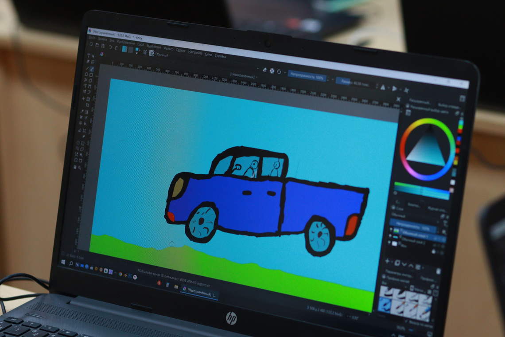The image size is (505, 337).
Task: Open the Обычный blending mode dropdown in toolbar
Action: click(162, 55)
